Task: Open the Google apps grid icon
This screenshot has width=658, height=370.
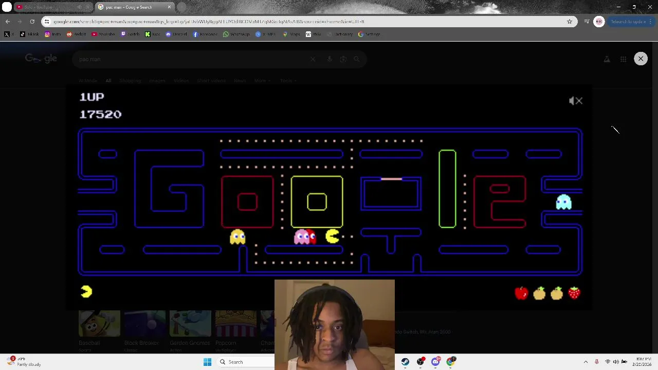Action: pyautogui.click(x=623, y=59)
